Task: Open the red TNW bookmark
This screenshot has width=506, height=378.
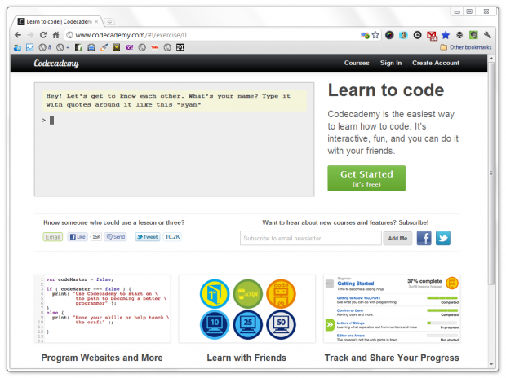Action: [155, 47]
